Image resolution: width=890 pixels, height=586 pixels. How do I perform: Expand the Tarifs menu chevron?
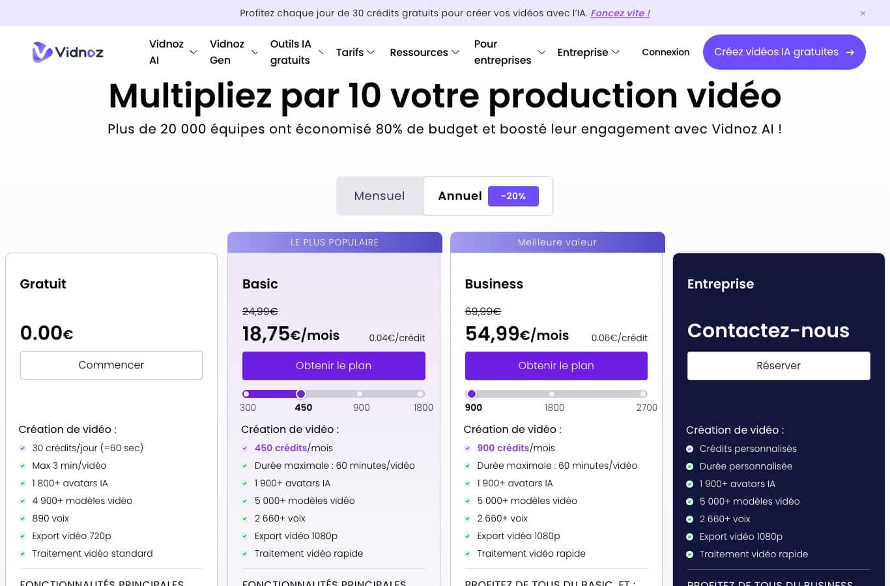371,52
